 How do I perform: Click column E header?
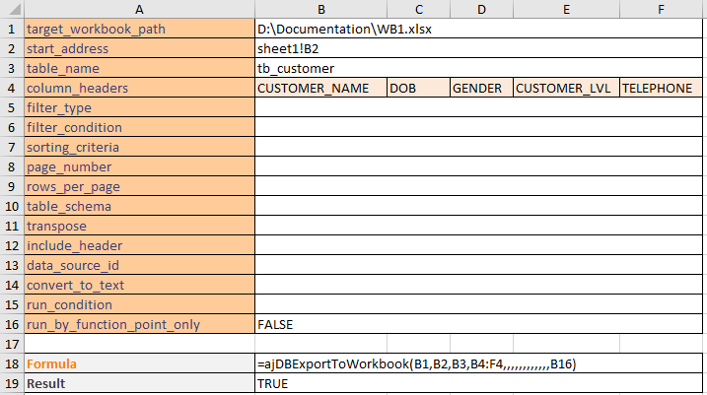(566, 9)
